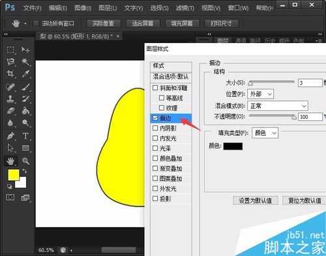
Task: Enable 外发光 checkbox
Action: click(x=155, y=188)
